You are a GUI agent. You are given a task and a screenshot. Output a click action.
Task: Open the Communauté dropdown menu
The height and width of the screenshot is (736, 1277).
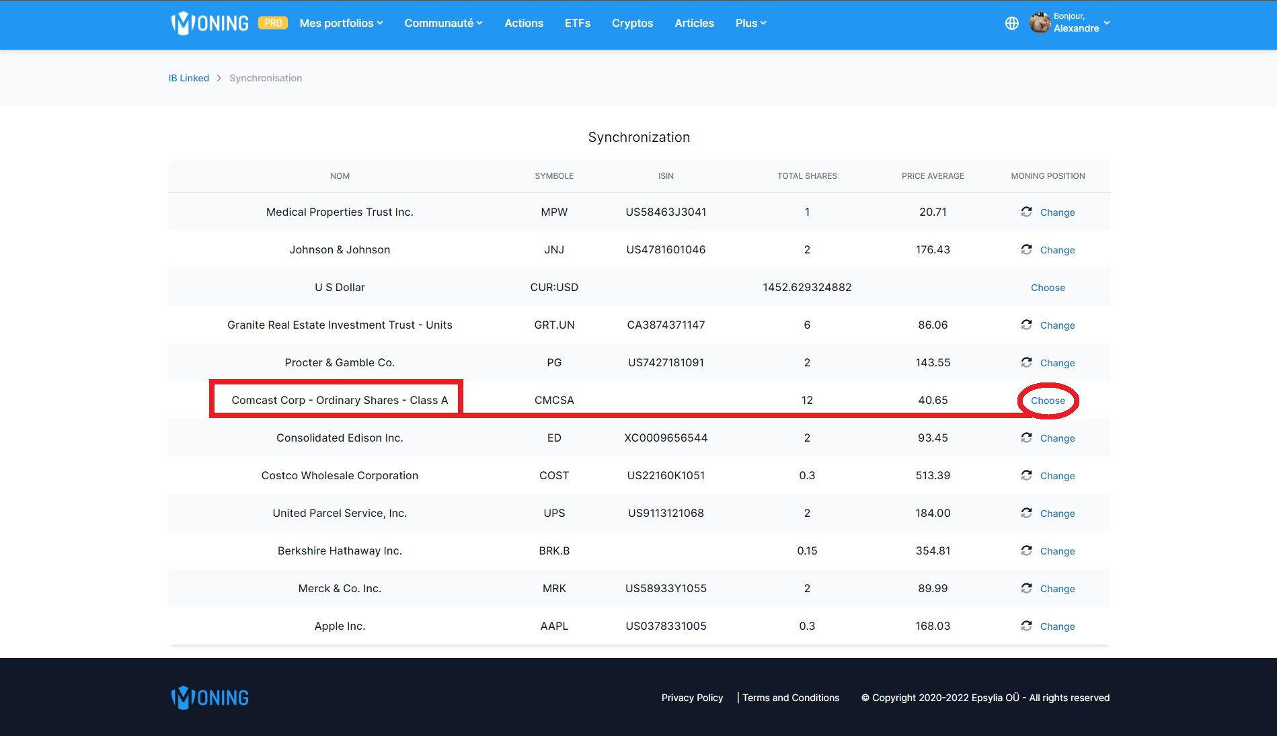tap(444, 23)
